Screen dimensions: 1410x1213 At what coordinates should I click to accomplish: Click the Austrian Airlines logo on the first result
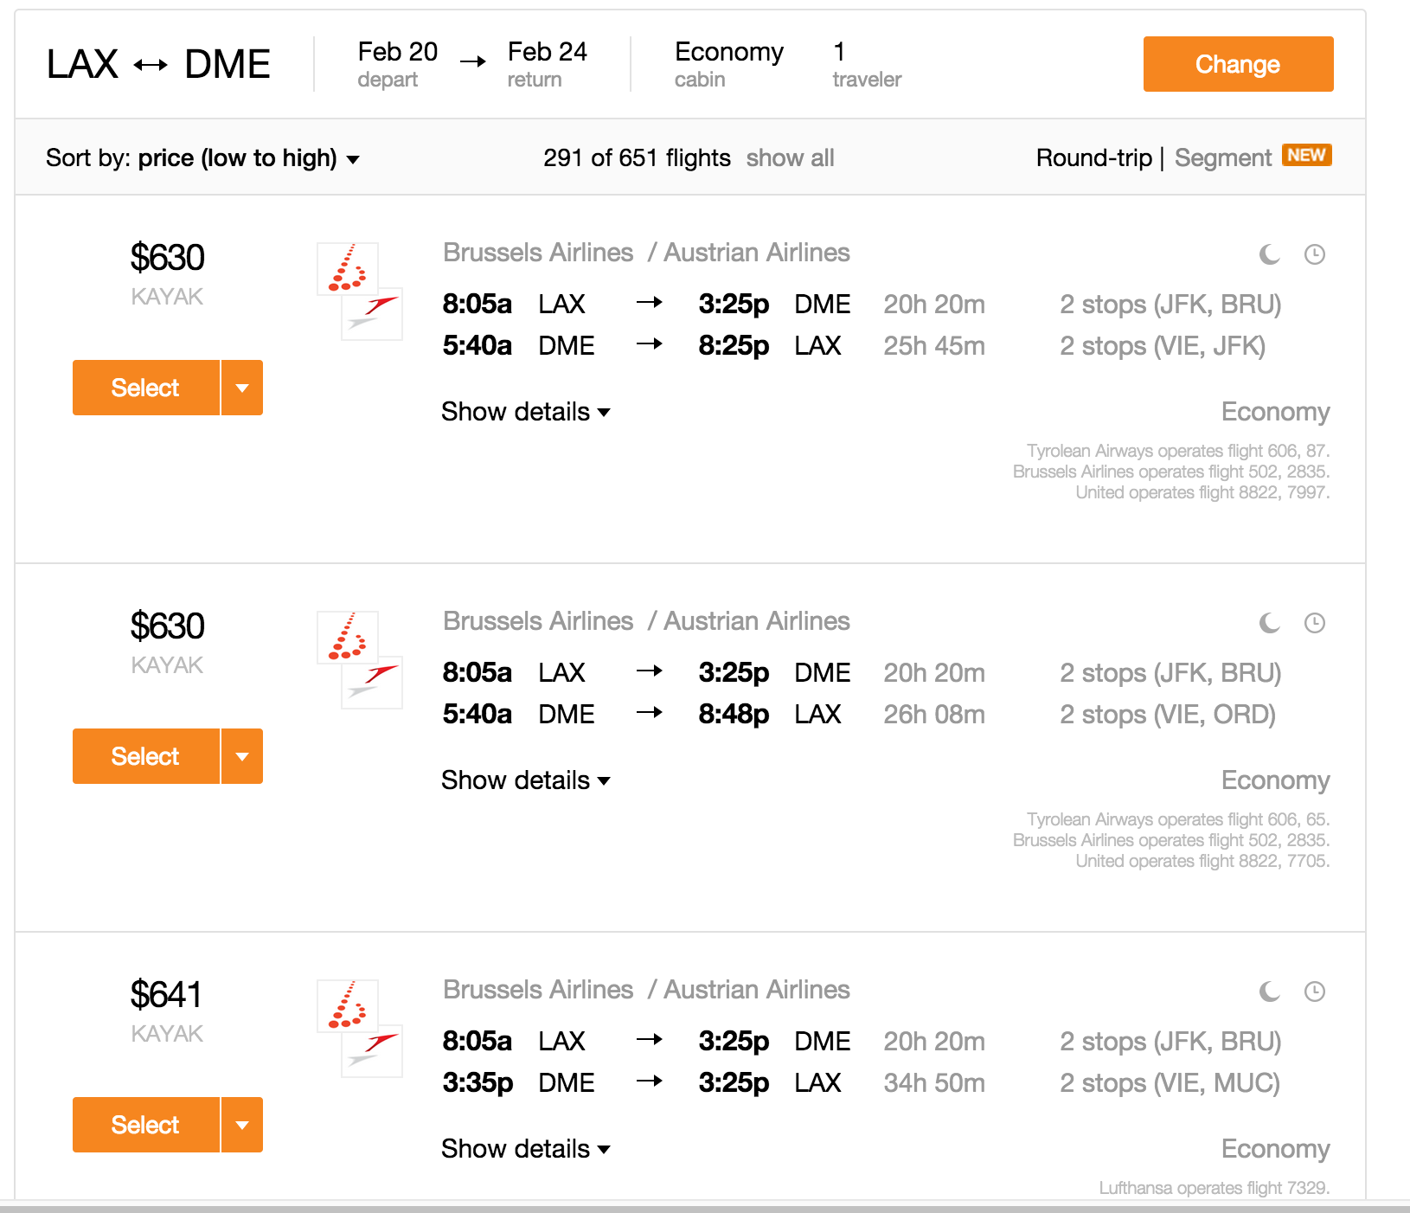point(374,313)
